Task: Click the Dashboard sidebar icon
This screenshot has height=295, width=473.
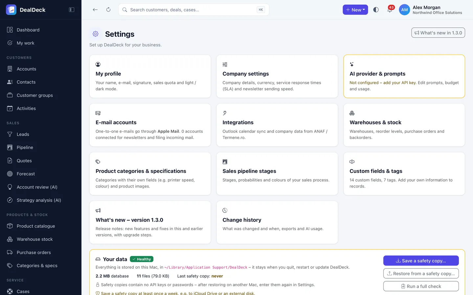Action: click(x=10, y=30)
